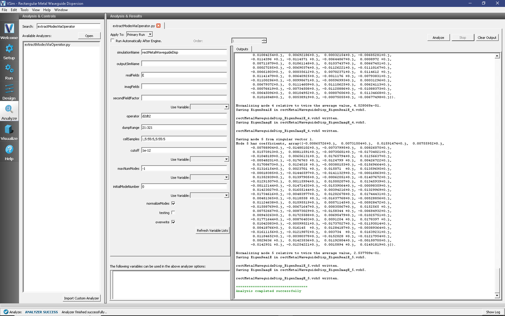Click the dumpRange input field
The width and height of the screenshot is (505, 316).
tap(184, 128)
